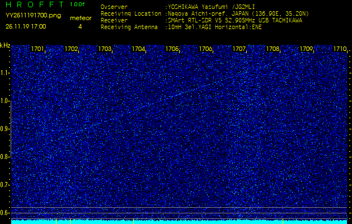Click the 1.0 kHz frequency label
The image size is (352, 224).
[5, 101]
